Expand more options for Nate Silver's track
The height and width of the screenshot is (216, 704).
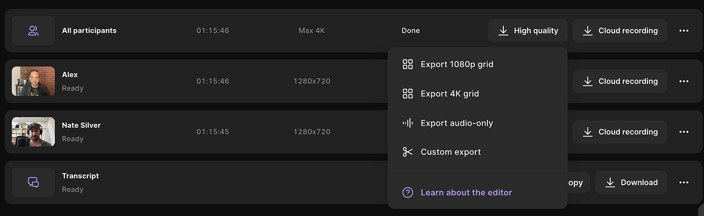tap(684, 132)
